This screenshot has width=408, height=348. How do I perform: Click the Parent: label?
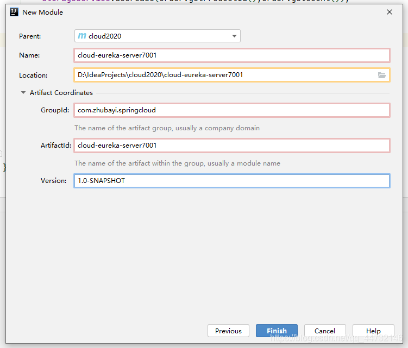30,36
